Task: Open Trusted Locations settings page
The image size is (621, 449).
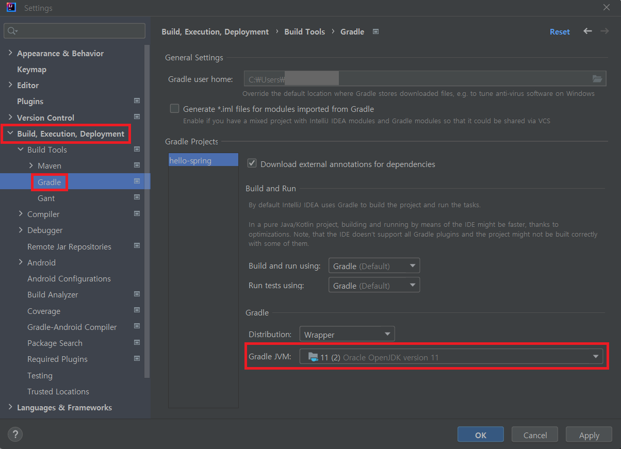Action: pyautogui.click(x=58, y=391)
